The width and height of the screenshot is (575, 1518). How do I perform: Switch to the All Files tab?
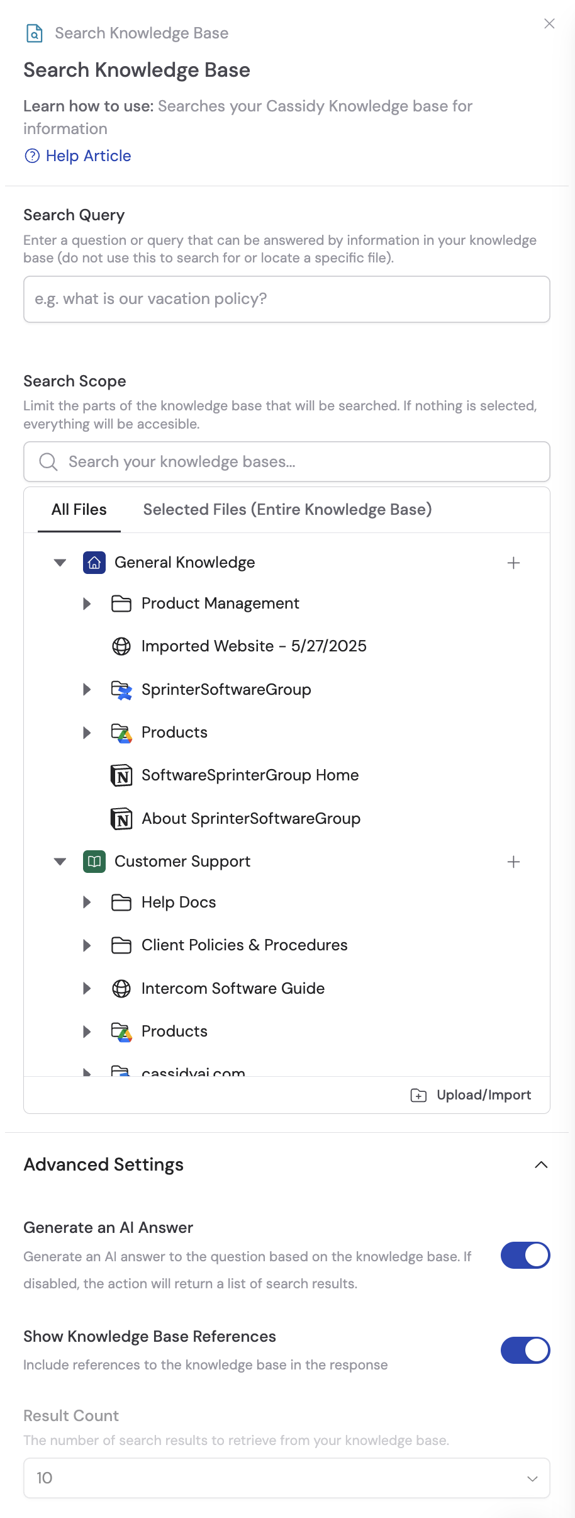(x=79, y=509)
